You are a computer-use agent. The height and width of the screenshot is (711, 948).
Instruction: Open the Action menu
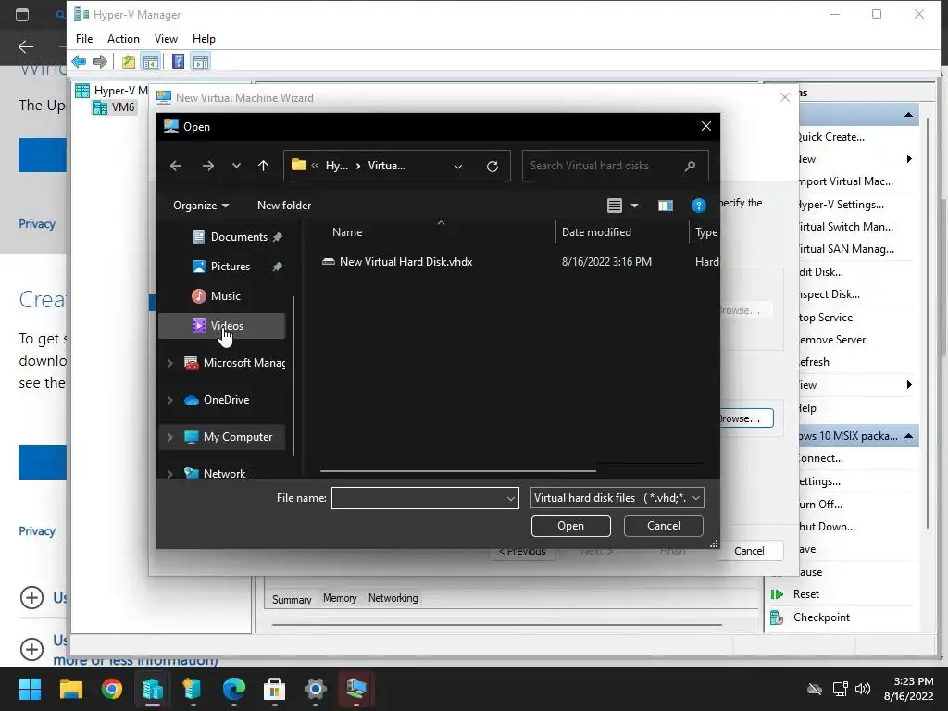click(123, 39)
